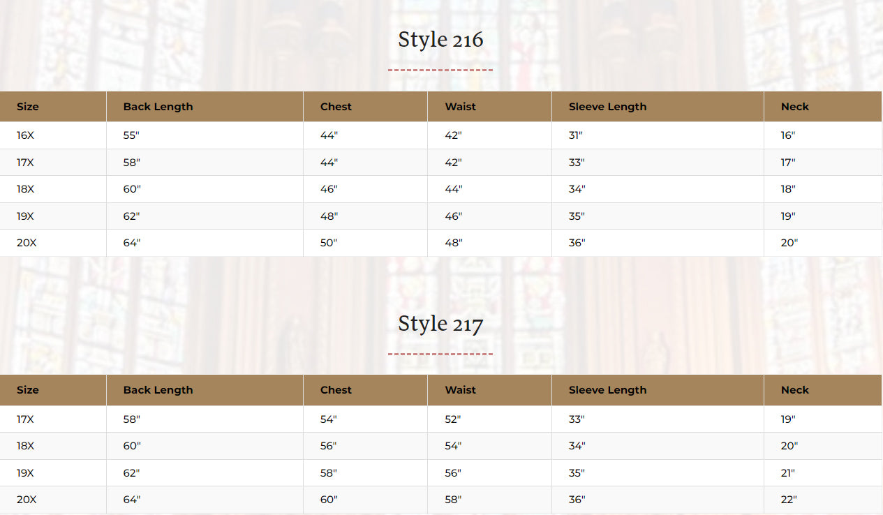The height and width of the screenshot is (515, 883).
Task: Select the 52" waist cell in Style 217
Action: pos(453,419)
